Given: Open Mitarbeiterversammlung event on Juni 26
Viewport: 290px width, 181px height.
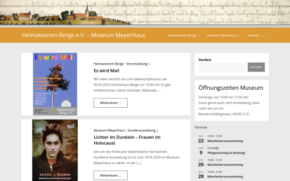Looking at the screenshot, I should [x=225, y=165].
